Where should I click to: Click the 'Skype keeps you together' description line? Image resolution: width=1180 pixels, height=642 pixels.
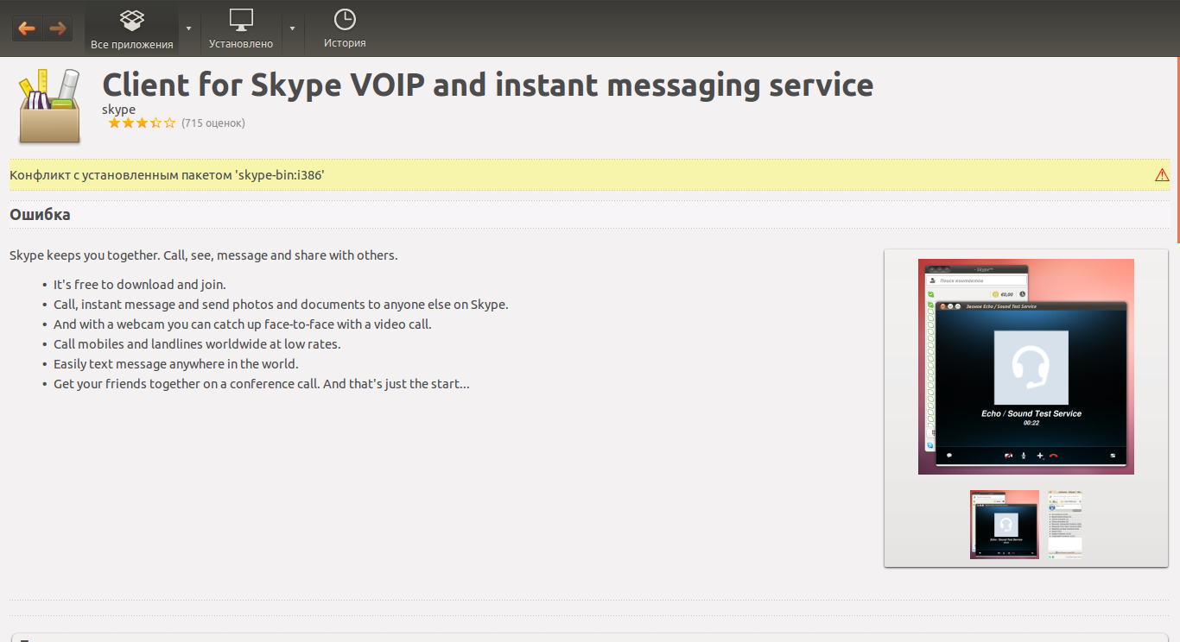(x=204, y=255)
